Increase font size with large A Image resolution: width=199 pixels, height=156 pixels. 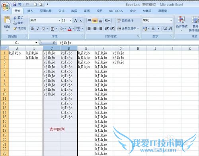76,20
